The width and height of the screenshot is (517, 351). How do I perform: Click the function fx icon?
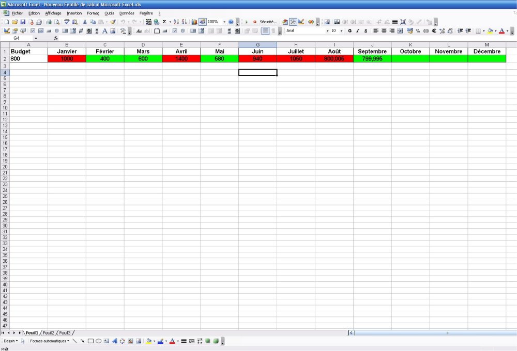coord(56,38)
